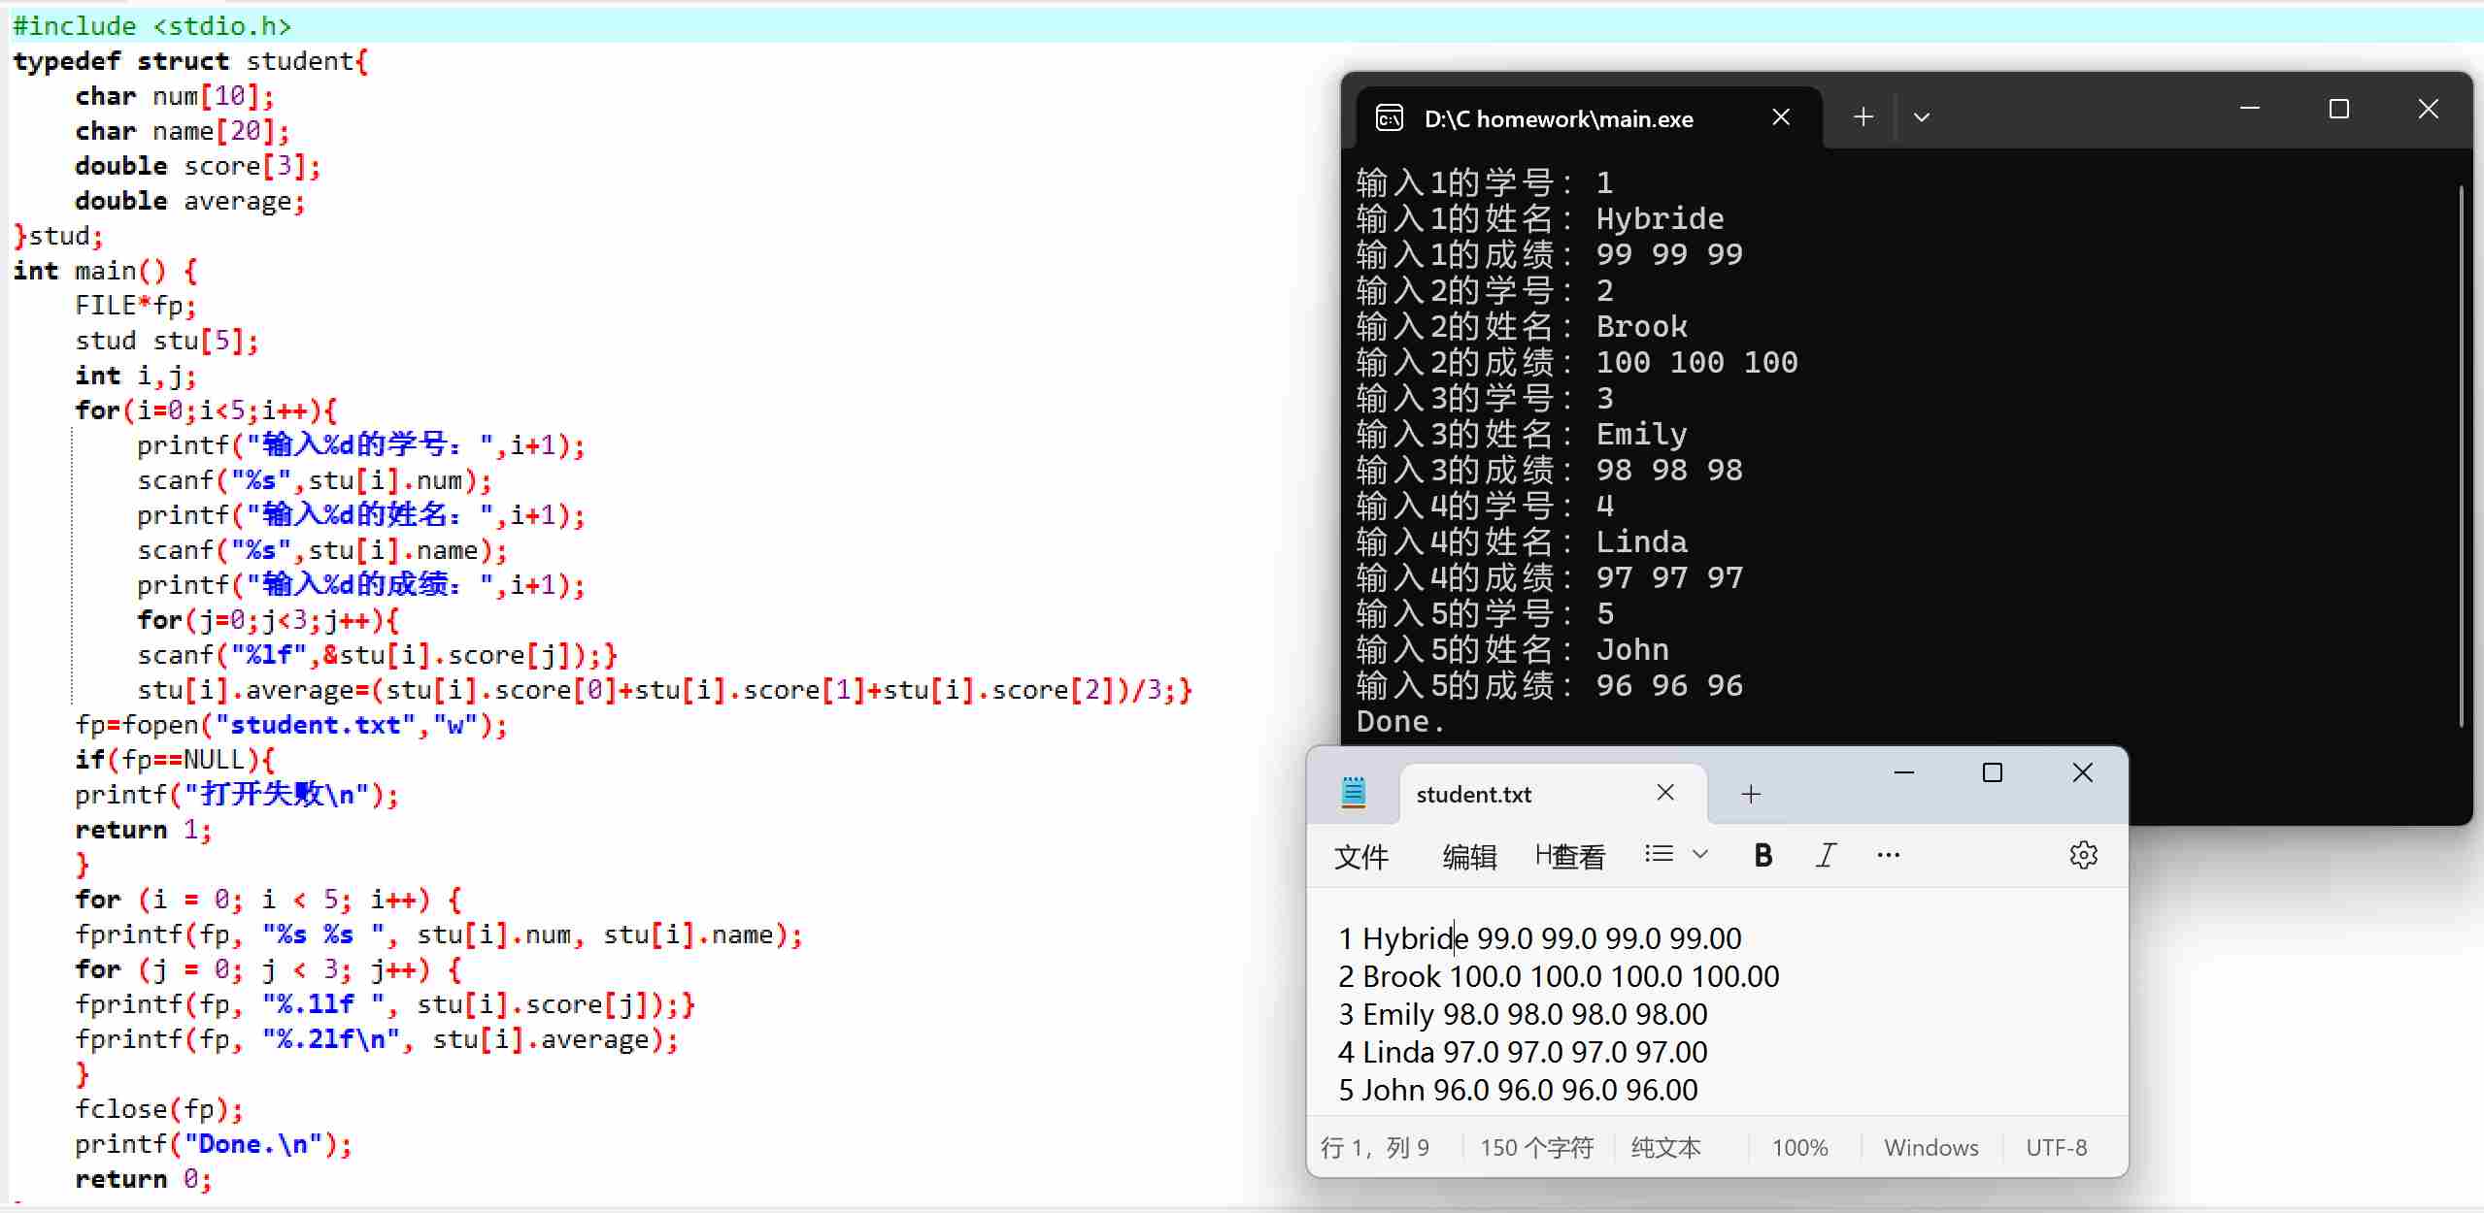Click the terminal vertical scrollbar
The width and height of the screenshot is (2484, 1213).
click(x=2460, y=456)
